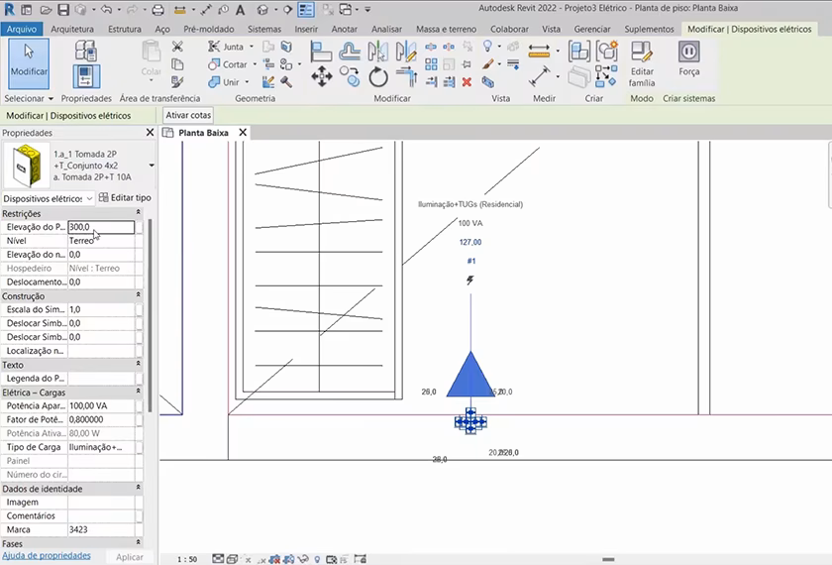Click the Força create-system icon
The height and width of the screenshot is (565, 832).
(688, 59)
